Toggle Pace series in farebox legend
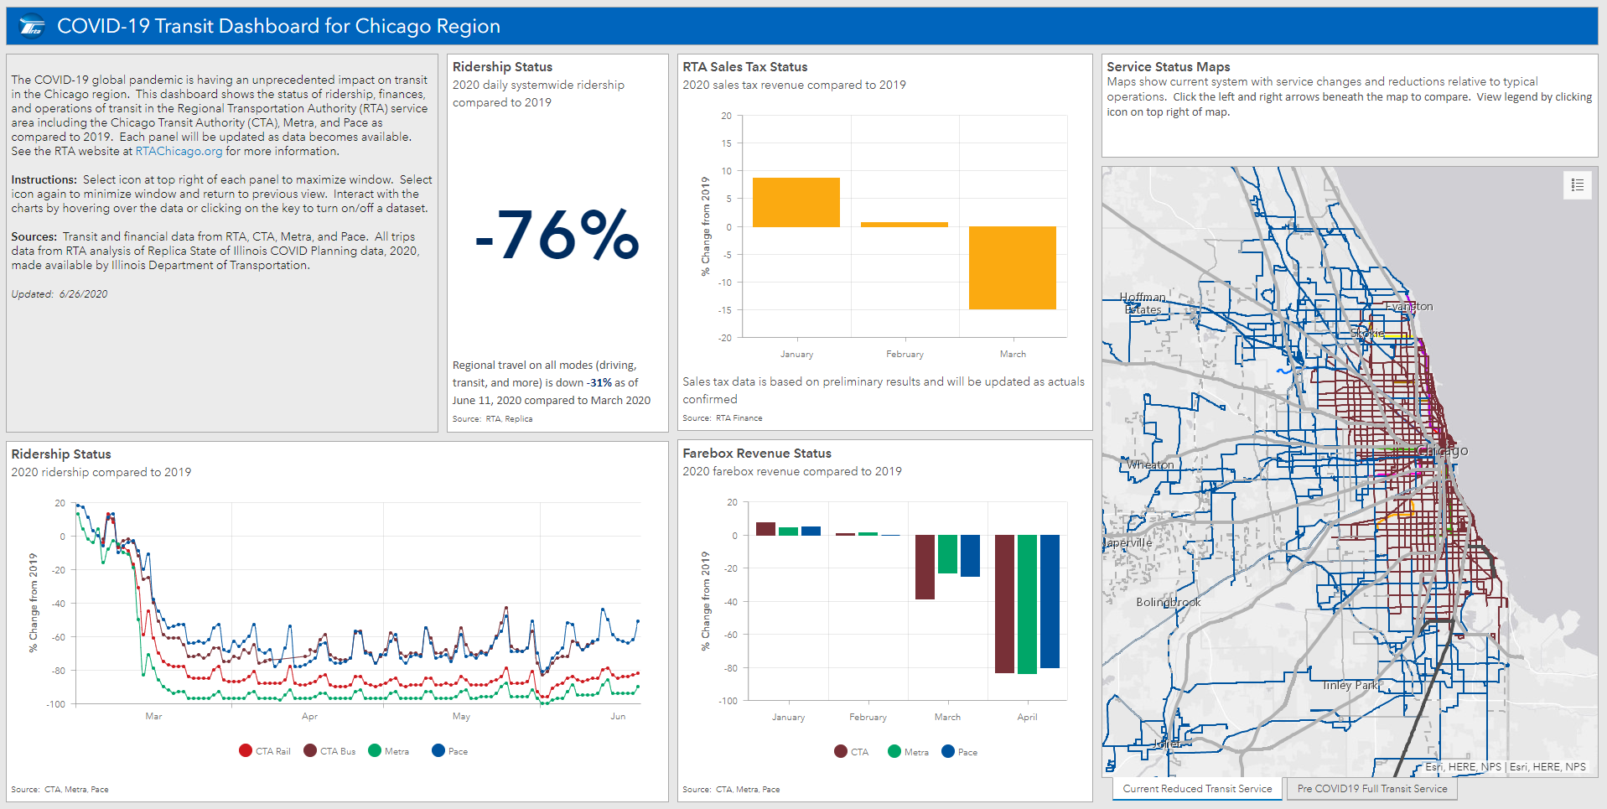The width and height of the screenshot is (1607, 809). 960,752
